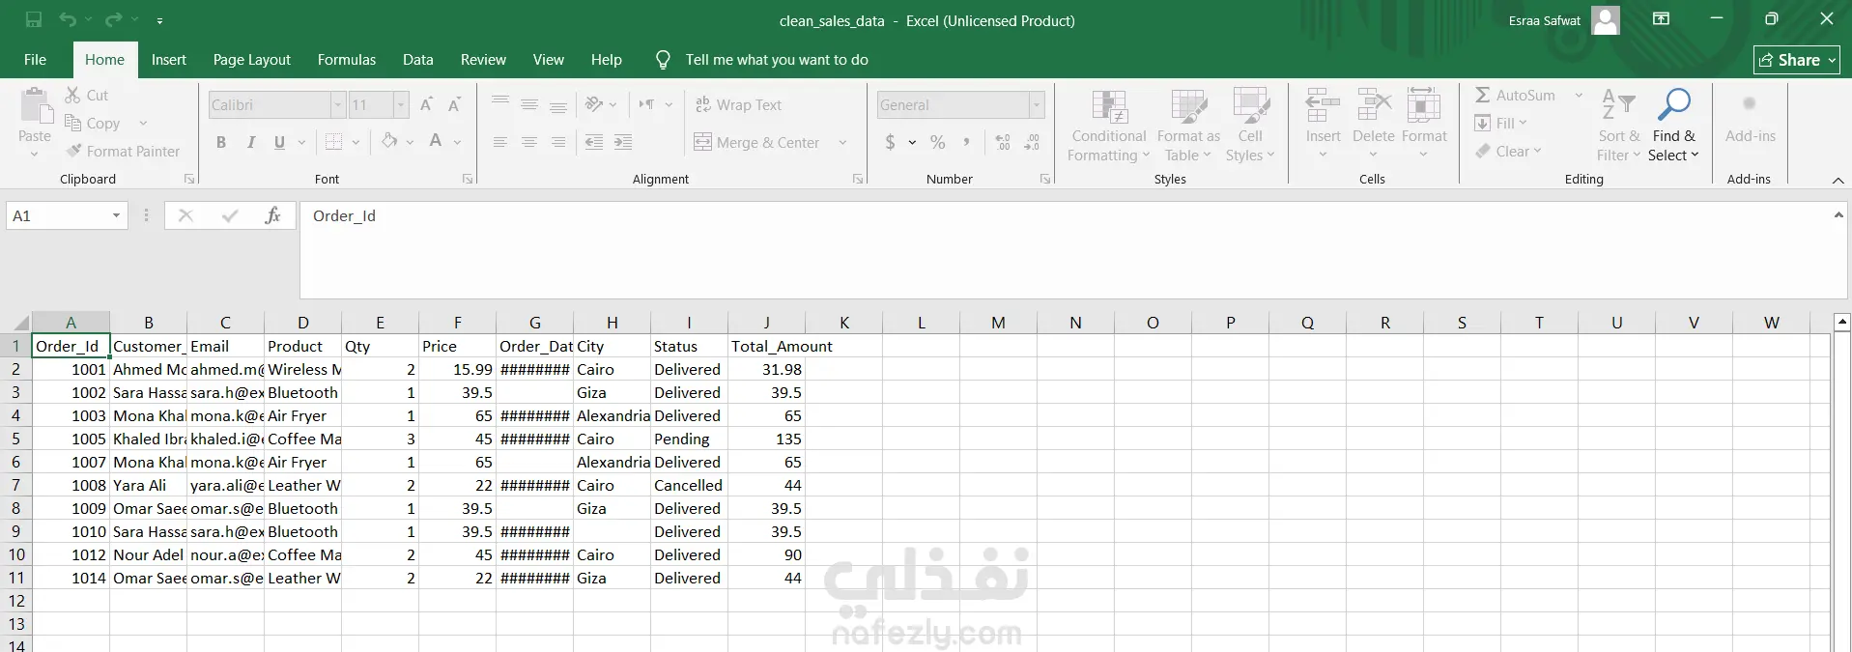
Task: Click the Undo arrow icon
Action: click(x=67, y=19)
